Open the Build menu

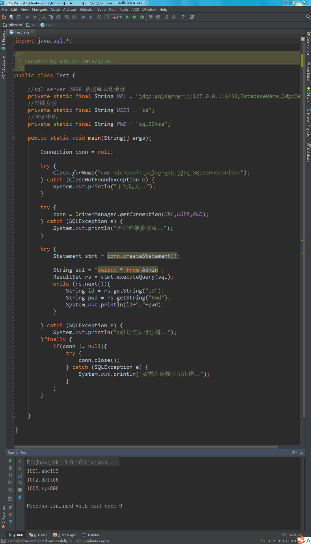coord(101,10)
